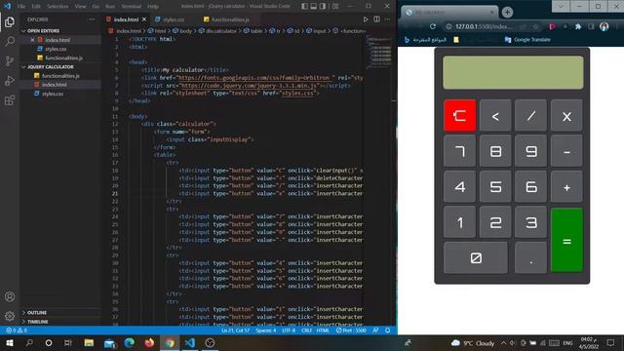This screenshot has height=351, width=624.
Task: Click browser address bar 127.0.0.1:5500
Action: [x=484, y=26]
